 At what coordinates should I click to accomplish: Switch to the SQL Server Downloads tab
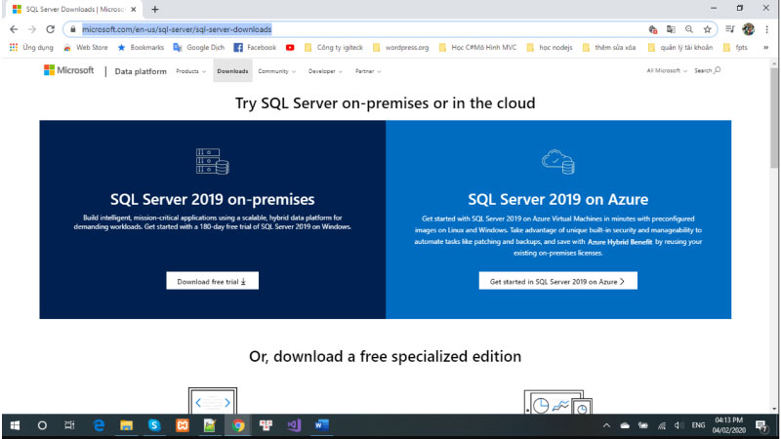tap(74, 10)
